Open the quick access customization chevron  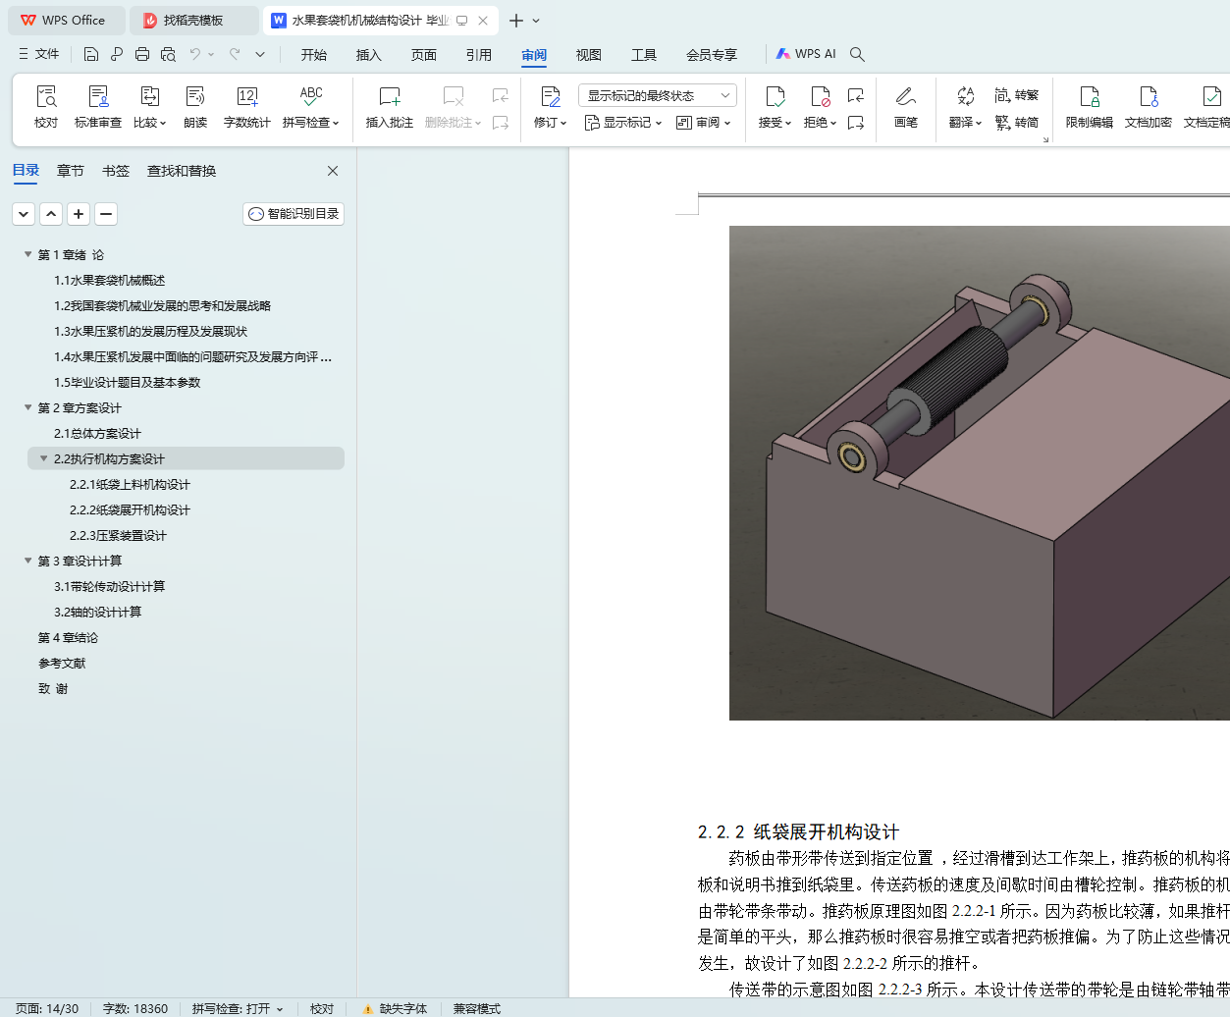point(260,54)
